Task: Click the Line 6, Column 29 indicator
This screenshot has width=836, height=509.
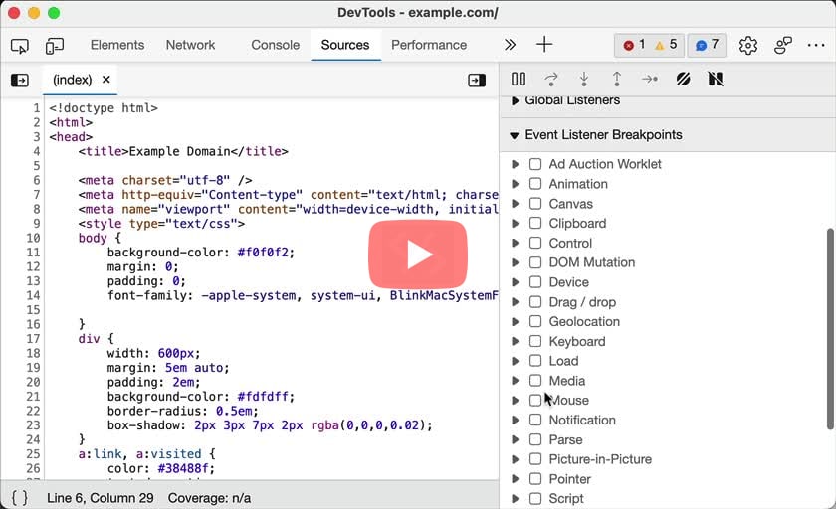Action: 101,498
